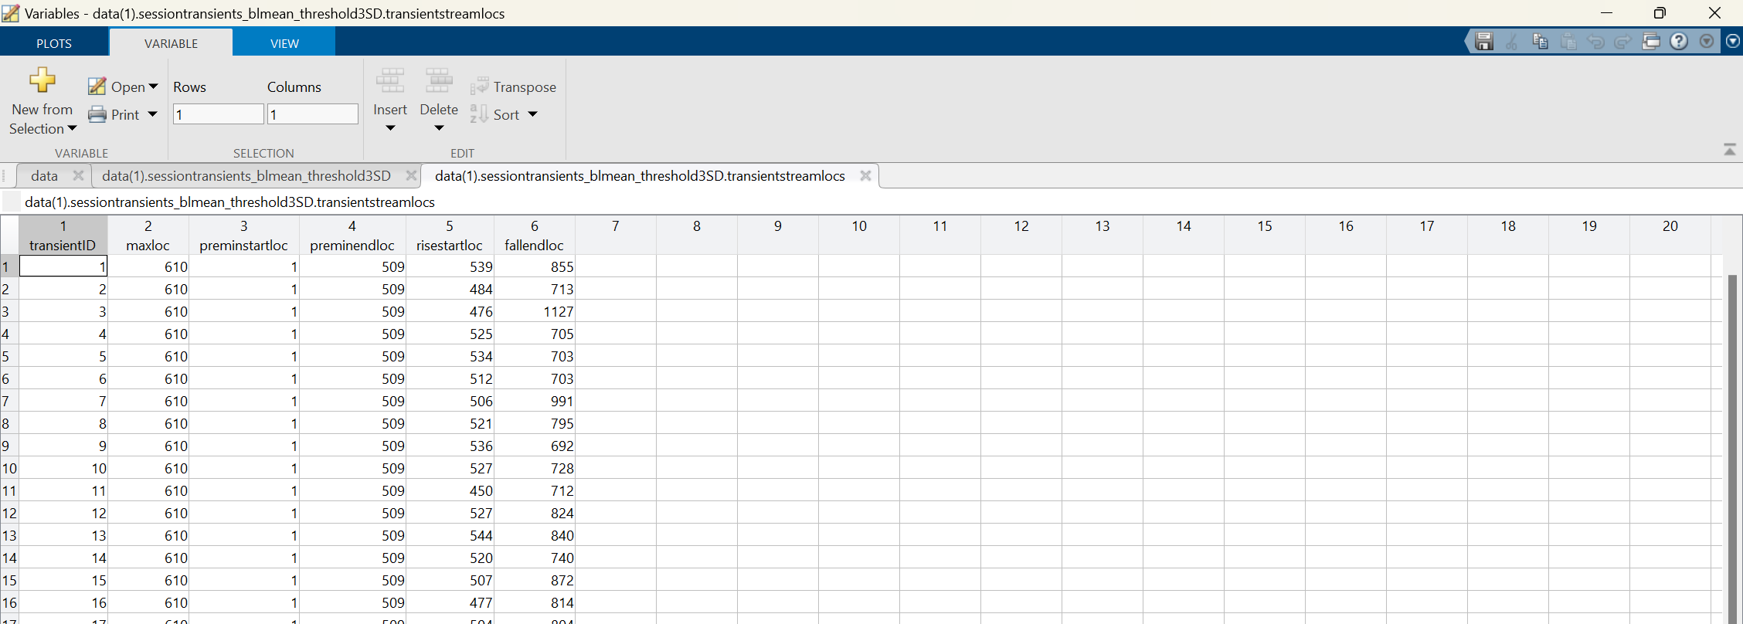Click the Insert grid icon
1743x624 pixels.
[390, 81]
